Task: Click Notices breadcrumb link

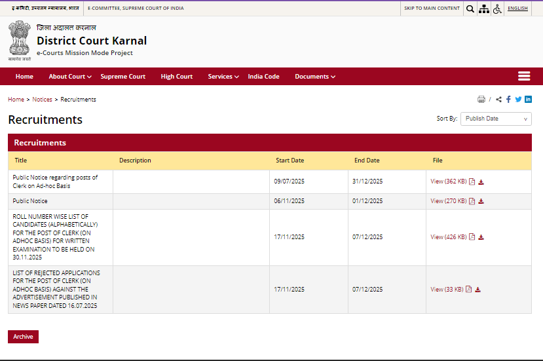Action: [x=42, y=100]
